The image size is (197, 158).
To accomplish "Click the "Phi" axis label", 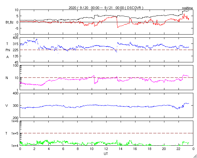I will coord(8,50).
